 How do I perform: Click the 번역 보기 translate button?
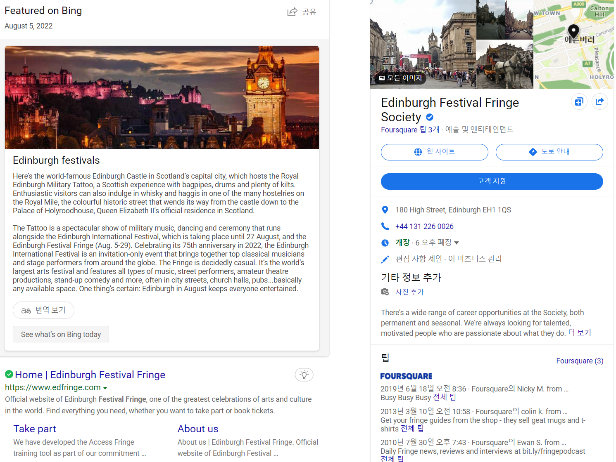pos(43,310)
